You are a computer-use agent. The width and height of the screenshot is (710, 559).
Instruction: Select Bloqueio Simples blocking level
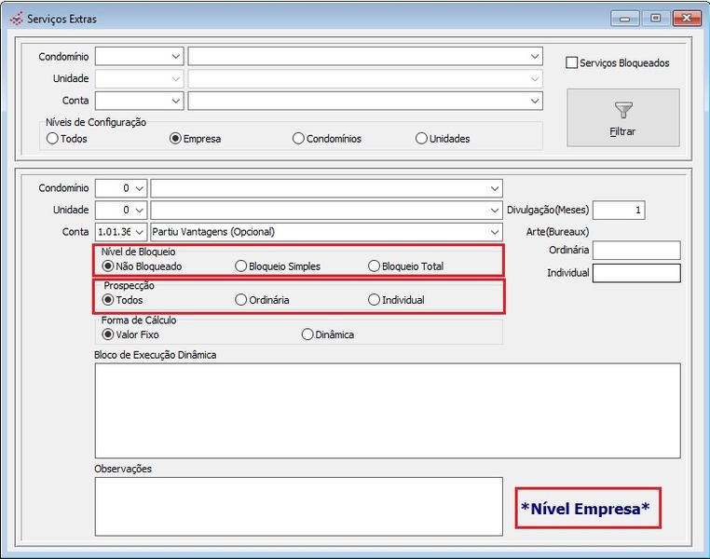[241, 266]
